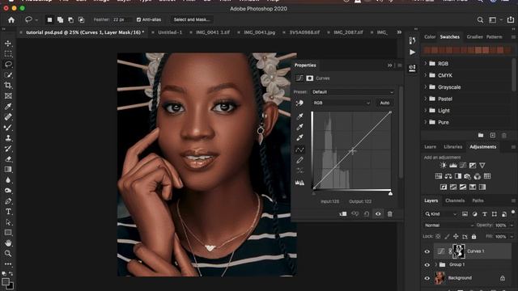The width and height of the screenshot is (518, 291).
Task: Expand the CMYK swatch folder
Action: [426, 75]
